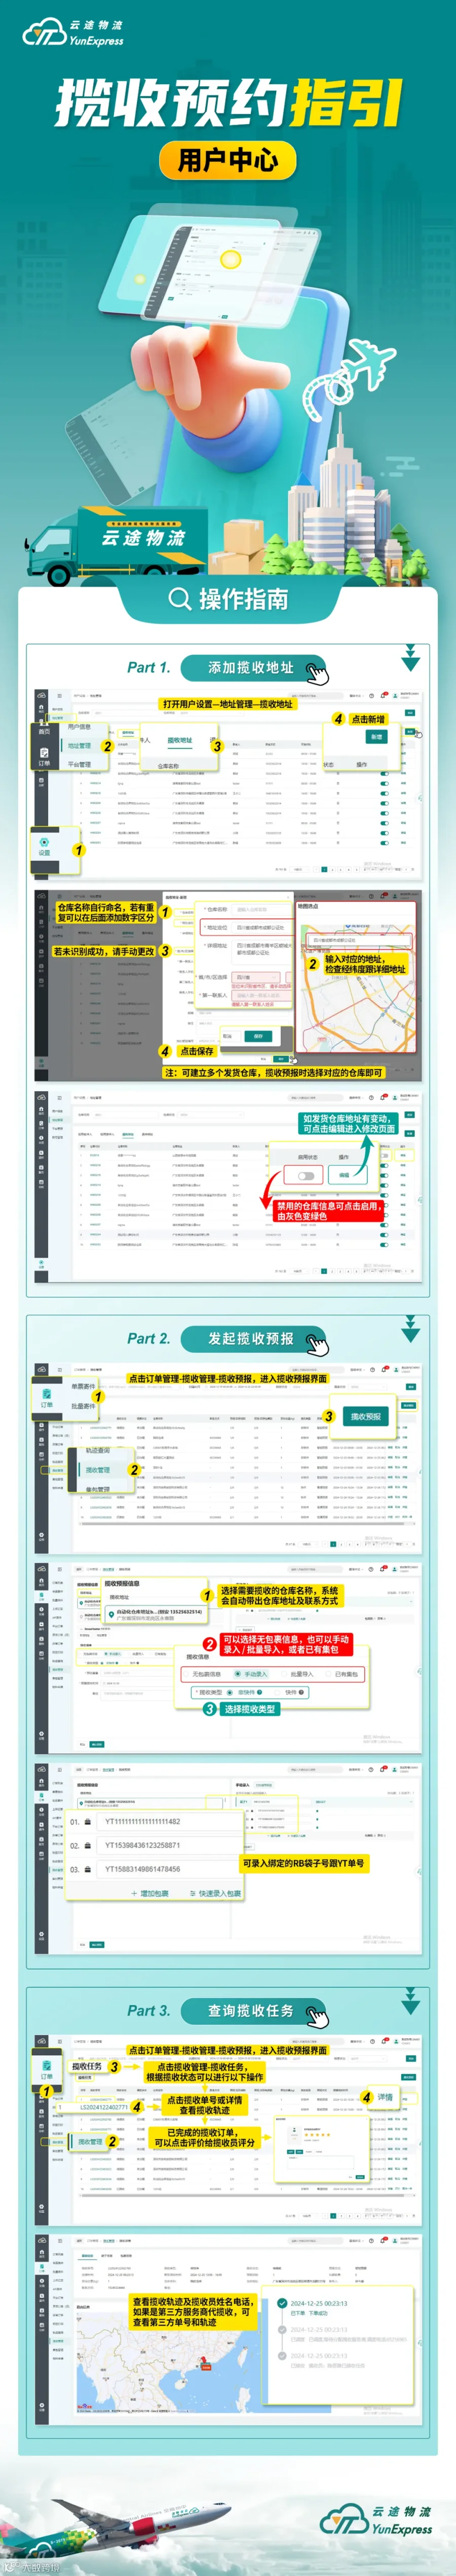Select the 快件 pickup type radio

pos(292,1692)
